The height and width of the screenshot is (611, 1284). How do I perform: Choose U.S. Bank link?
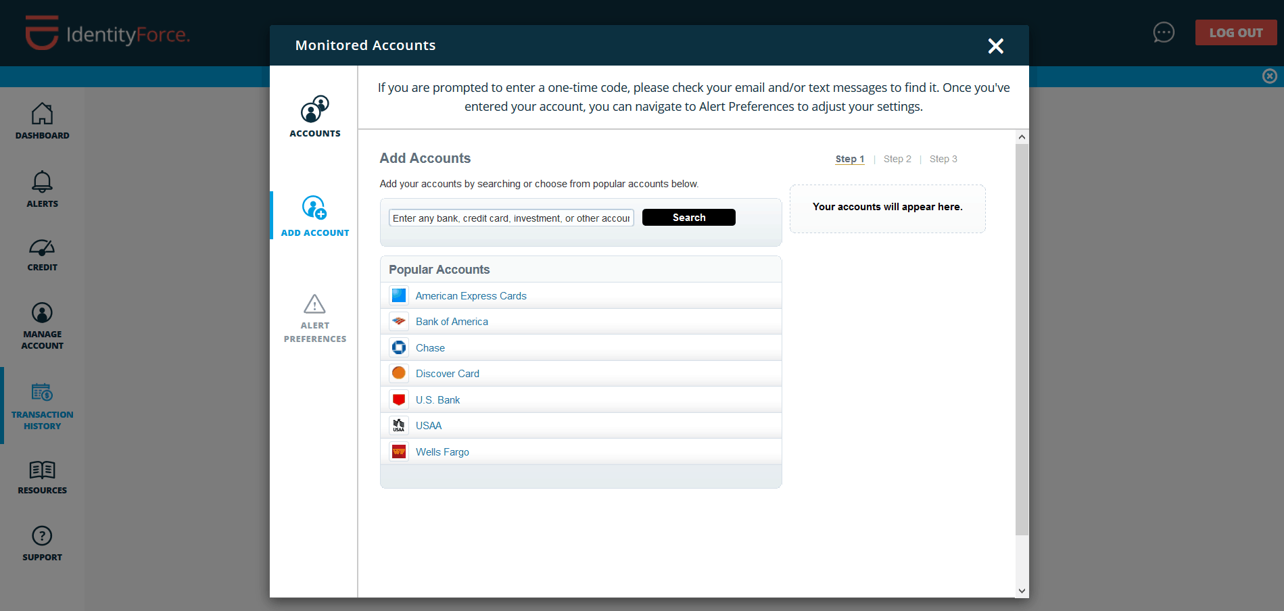point(437,400)
